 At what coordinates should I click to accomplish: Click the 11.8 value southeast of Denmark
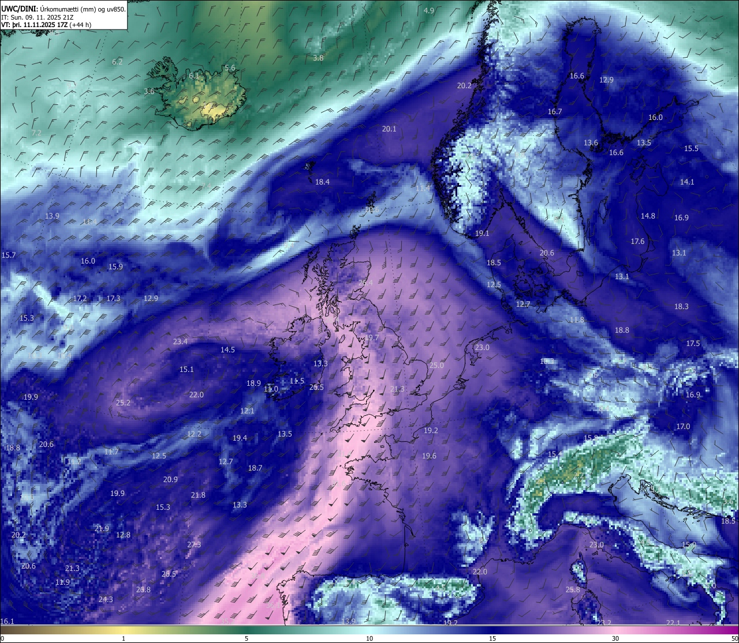pos(577,320)
